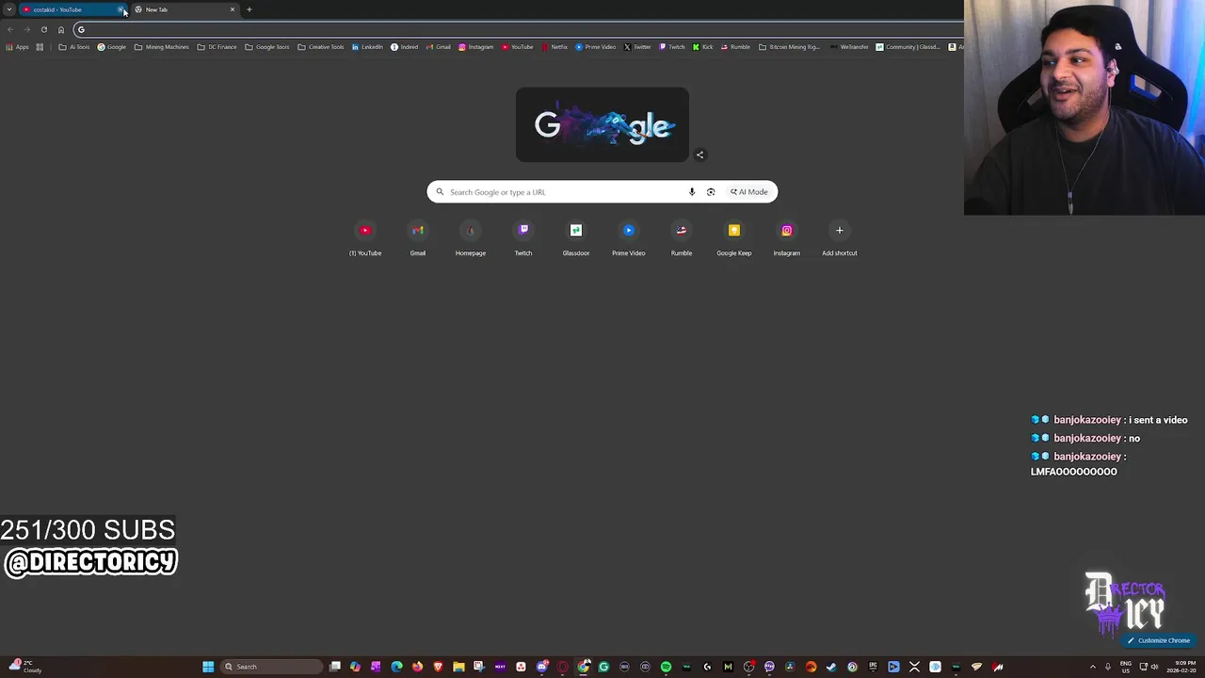Open Spotify from taskbar
Screen dimensions: 1205x678
666,667
